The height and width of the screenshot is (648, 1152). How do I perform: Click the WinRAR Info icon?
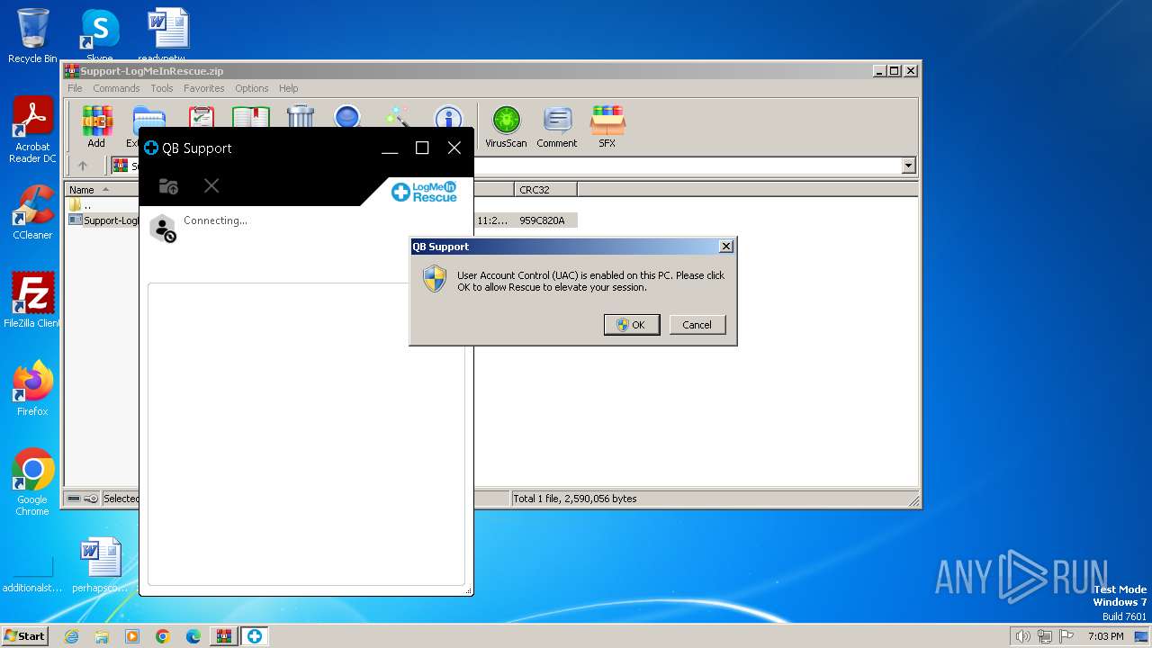[x=448, y=117]
